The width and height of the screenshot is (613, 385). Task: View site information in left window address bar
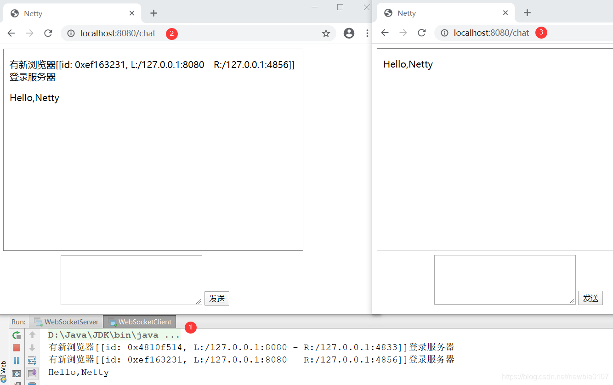click(71, 33)
